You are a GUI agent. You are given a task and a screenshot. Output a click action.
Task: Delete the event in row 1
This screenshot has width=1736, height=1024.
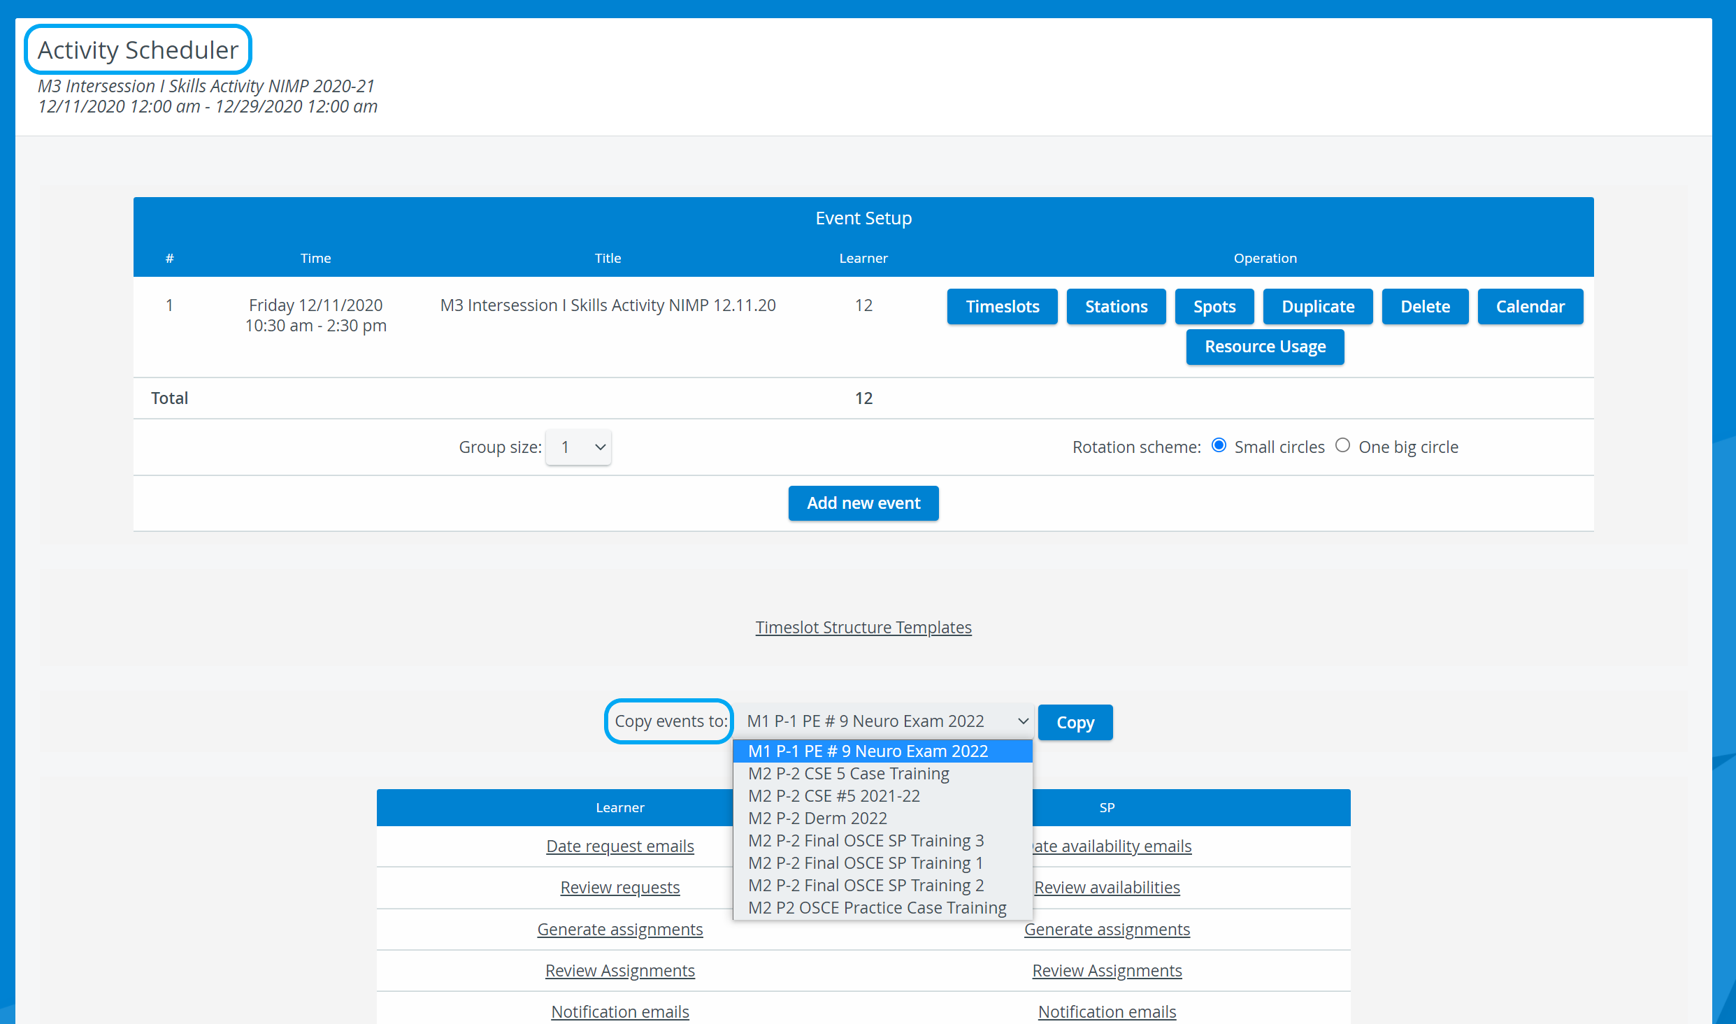(x=1425, y=306)
